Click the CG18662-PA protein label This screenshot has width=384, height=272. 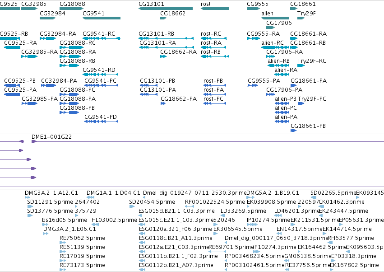click(x=179, y=99)
